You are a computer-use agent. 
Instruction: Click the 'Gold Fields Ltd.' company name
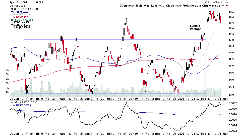[x=26, y=3]
